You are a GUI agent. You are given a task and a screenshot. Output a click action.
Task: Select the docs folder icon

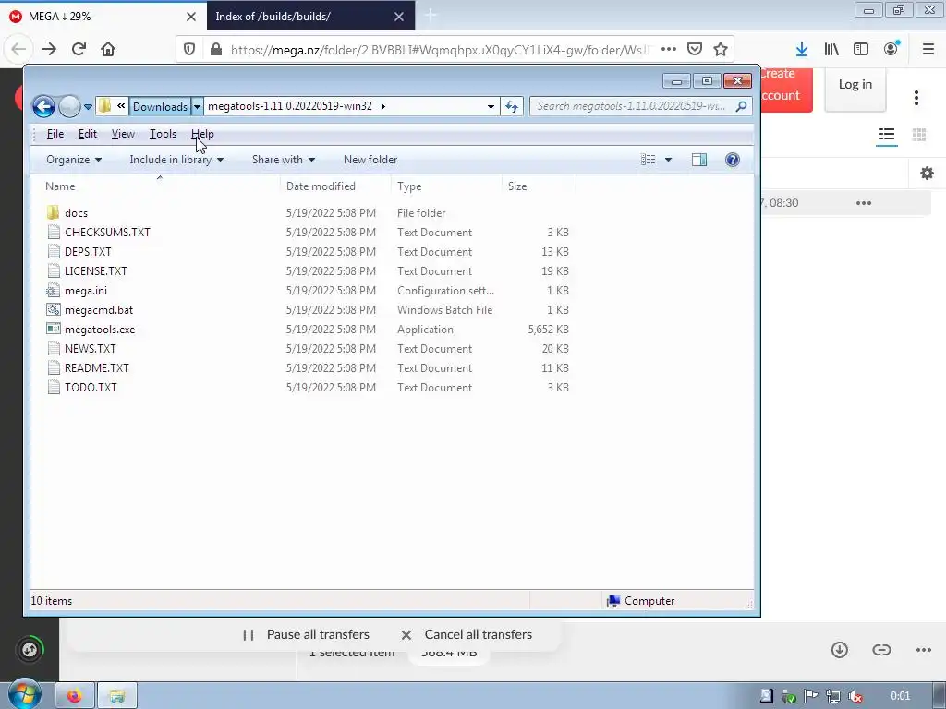pyautogui.click(x=53, y=213)
